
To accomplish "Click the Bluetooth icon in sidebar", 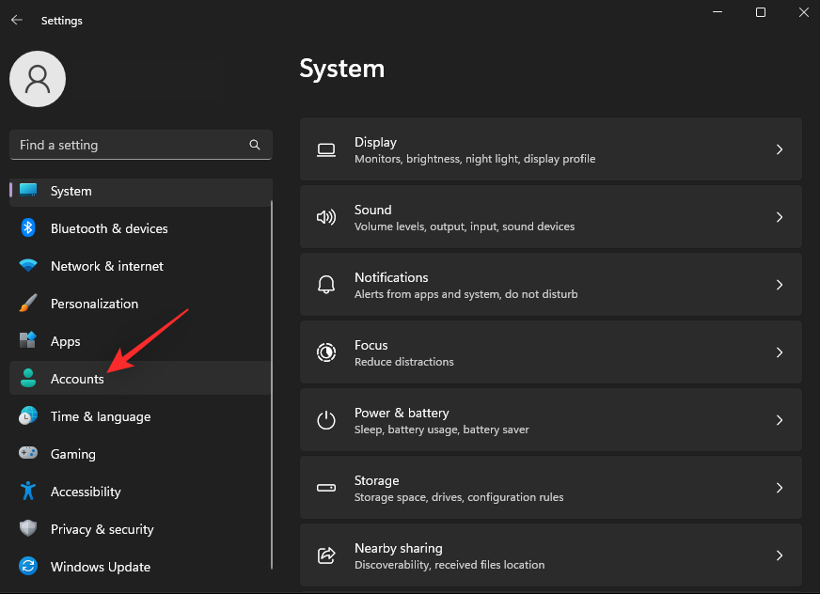I will pyautogui.click(x=28, y=228).
